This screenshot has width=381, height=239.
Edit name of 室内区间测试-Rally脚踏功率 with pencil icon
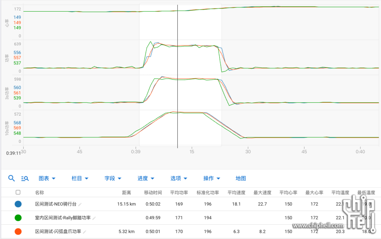94,218
